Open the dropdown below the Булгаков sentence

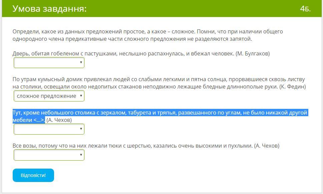tap(49, 62)
